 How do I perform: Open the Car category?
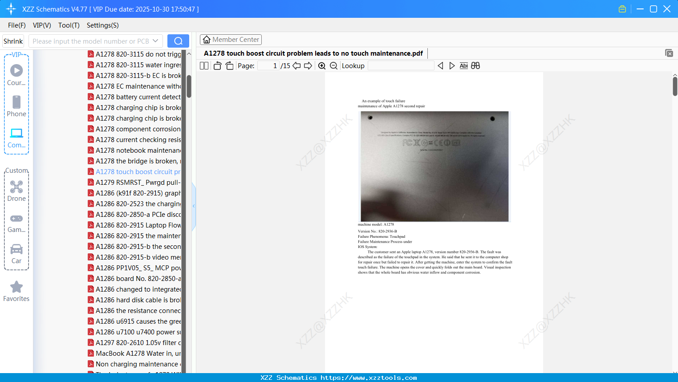tap(16, 254)
